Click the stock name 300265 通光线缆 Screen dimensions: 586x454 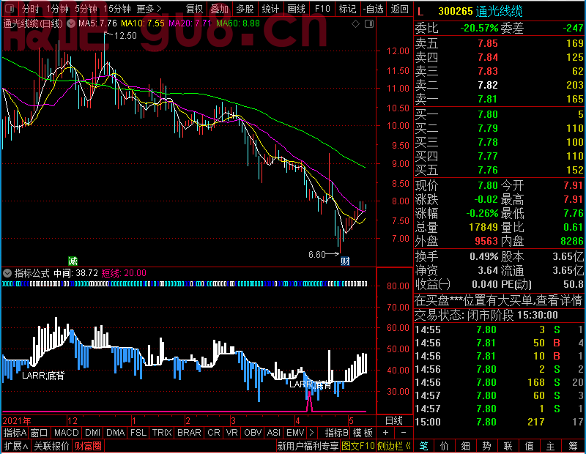coord(481,12)
